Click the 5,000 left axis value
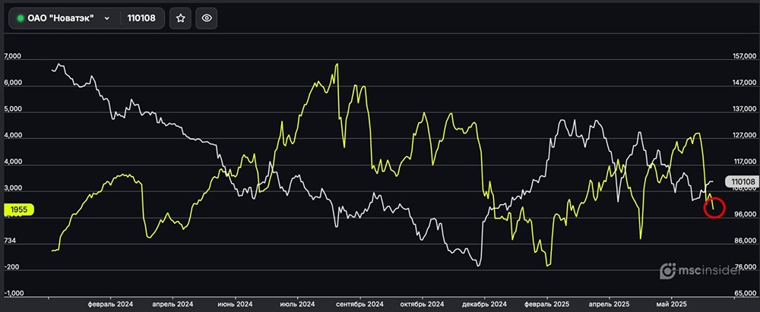Screen dimensions: 760x312 point(13,109)
